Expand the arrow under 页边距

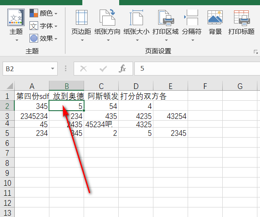pyautogui.click(x=82, y=40)
